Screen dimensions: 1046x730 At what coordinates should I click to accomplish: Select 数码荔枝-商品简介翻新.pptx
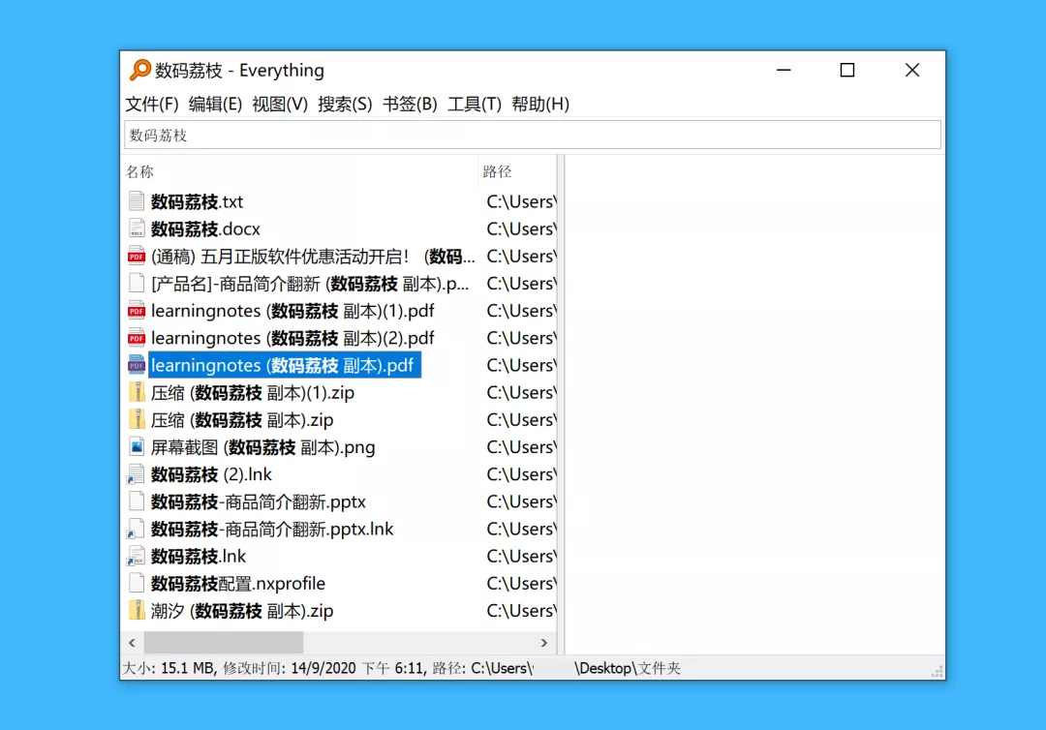tap(259, 502)
